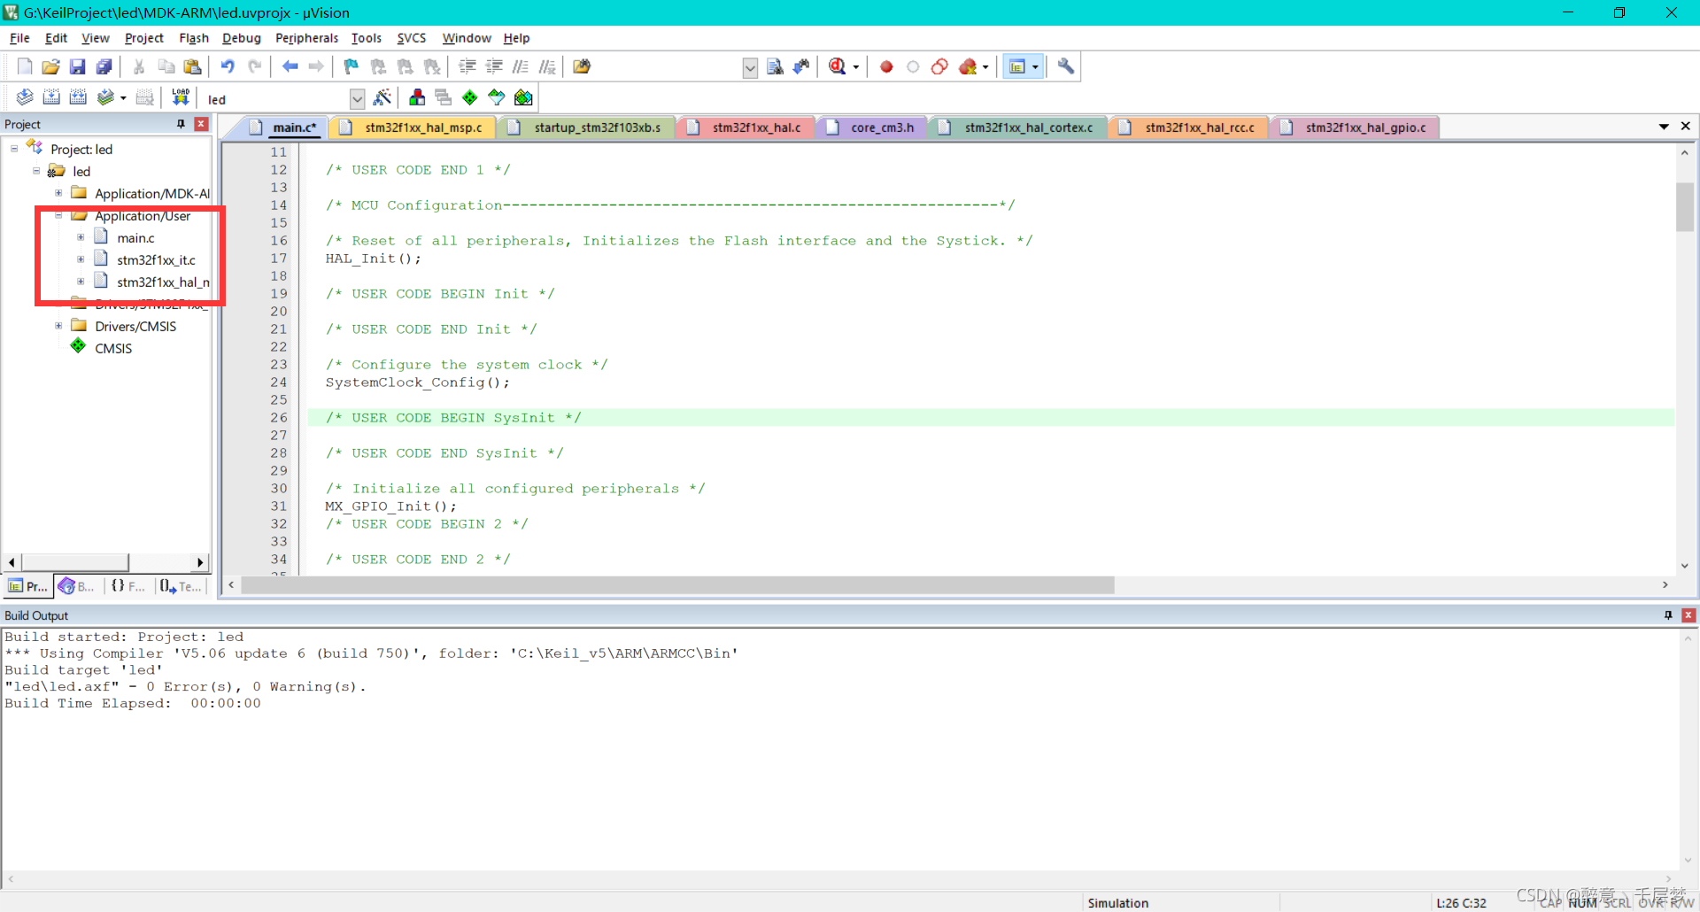Open the Pack Installer icon
The image size is (1700, 912).
[523, 97]
